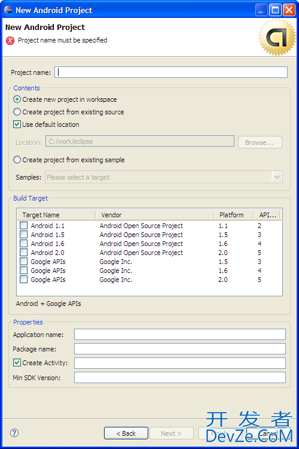The width and height of the screenshot is (299, 449).
Task: Select the Android 2.0 row name
Action: (47, 253)
